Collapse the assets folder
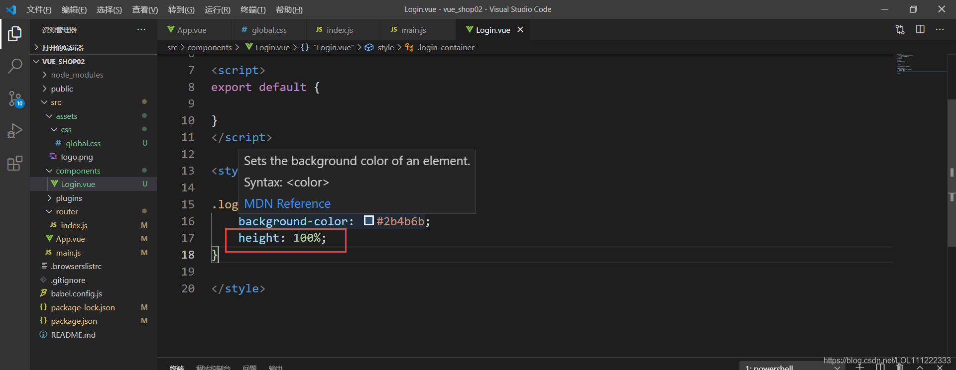The width and height of the screenshot is (956, 370). click(94, 116)
